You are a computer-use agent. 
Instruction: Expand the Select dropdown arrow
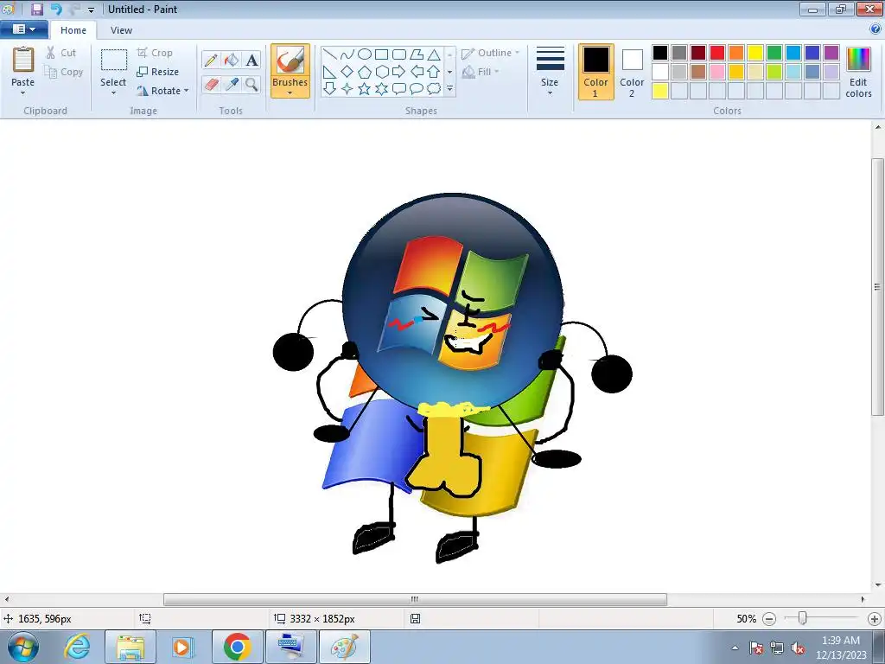point(113,93)
